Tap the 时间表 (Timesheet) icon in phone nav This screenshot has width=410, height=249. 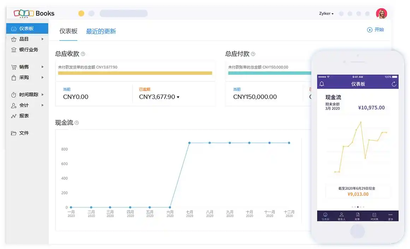(374, 215)
